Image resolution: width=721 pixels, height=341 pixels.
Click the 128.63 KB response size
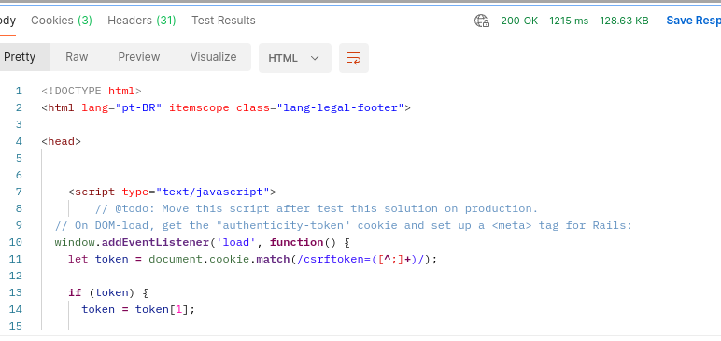(624, 21)
